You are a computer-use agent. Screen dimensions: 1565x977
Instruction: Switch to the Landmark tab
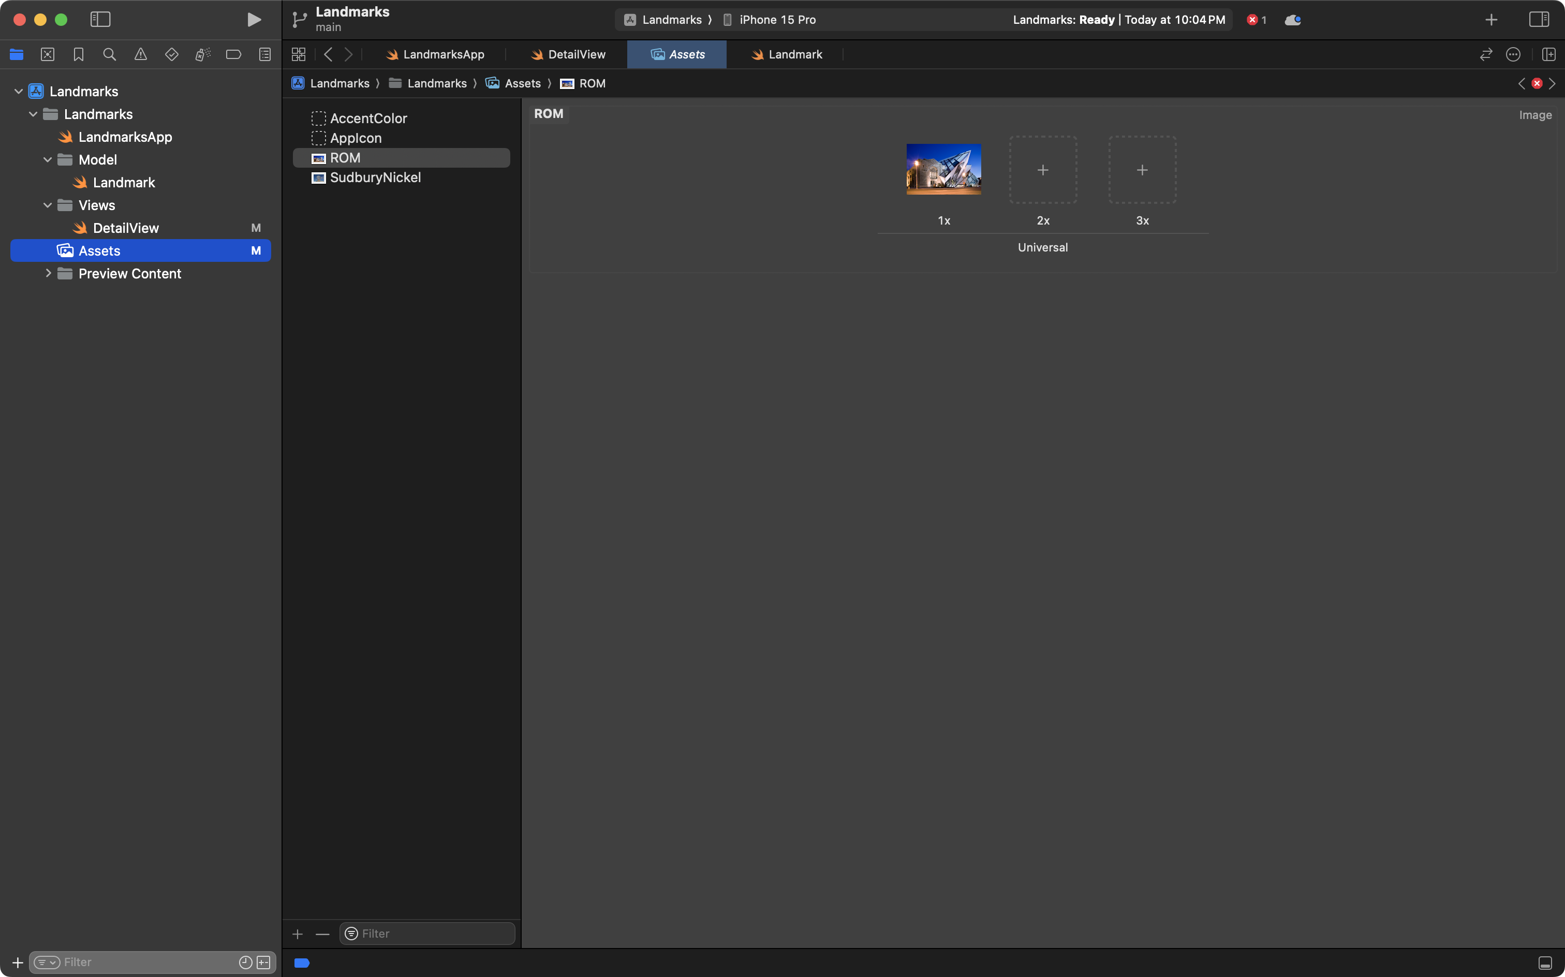(x=793, y=54)
